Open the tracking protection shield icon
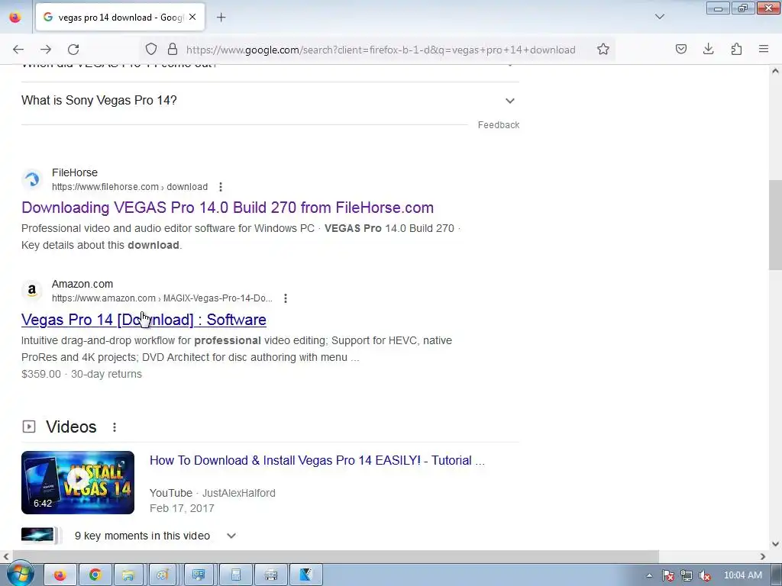Screen dimensions: 782x586 151,49
